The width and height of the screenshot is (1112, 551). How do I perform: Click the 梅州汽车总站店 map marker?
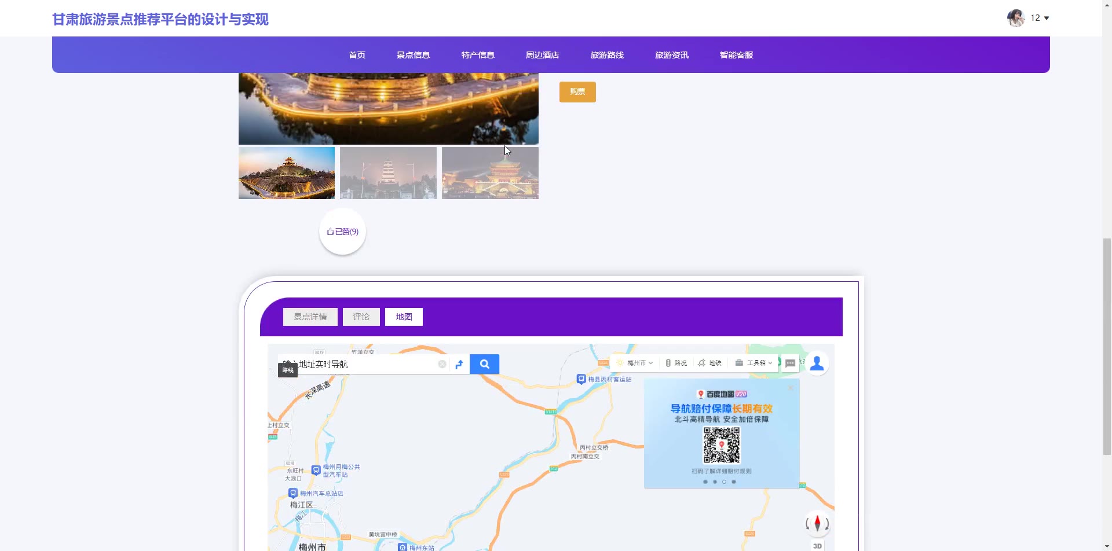pos(316,493)
